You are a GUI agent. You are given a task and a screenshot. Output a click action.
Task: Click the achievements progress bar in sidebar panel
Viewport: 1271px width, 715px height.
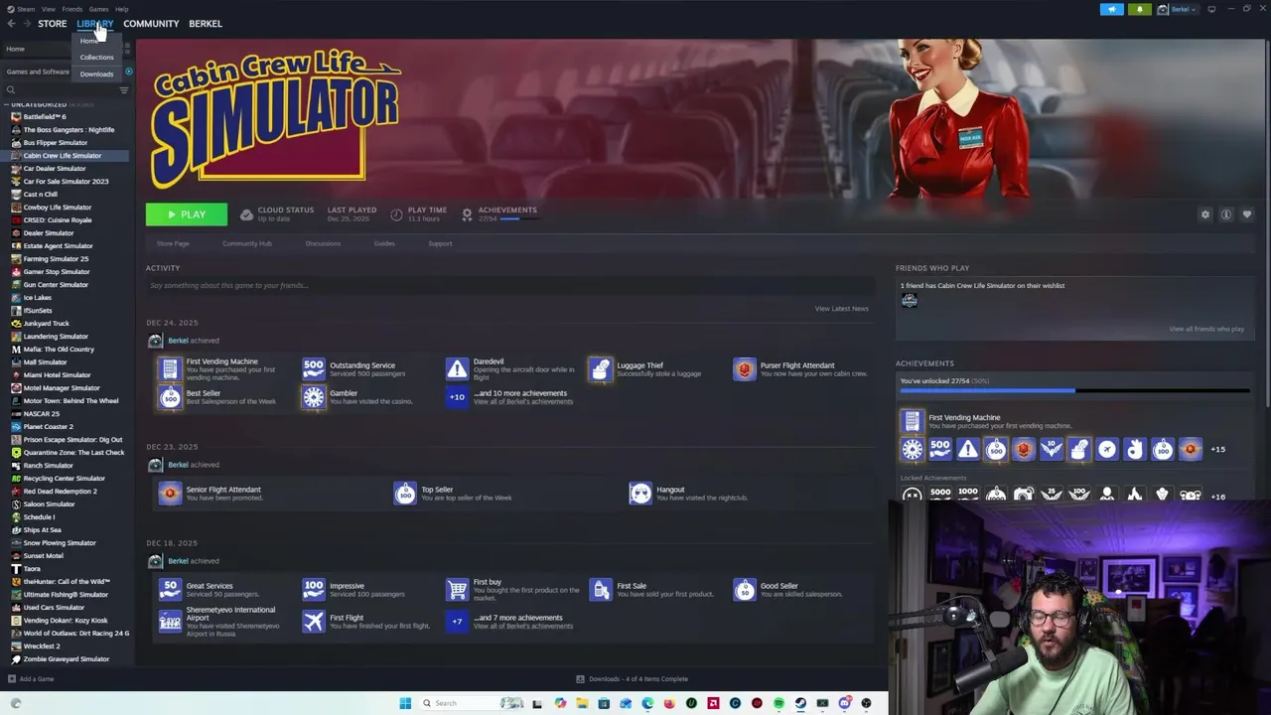pos(1074,391)
